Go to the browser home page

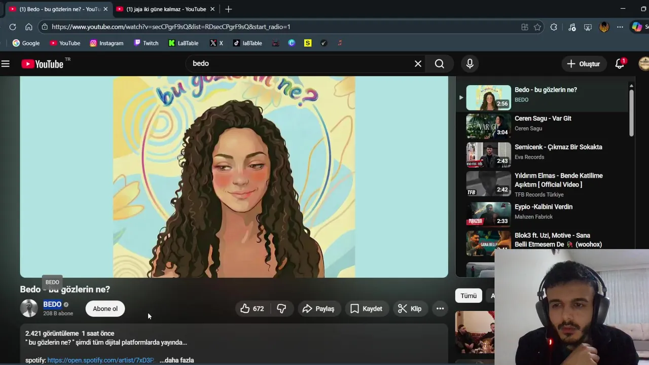29,27
